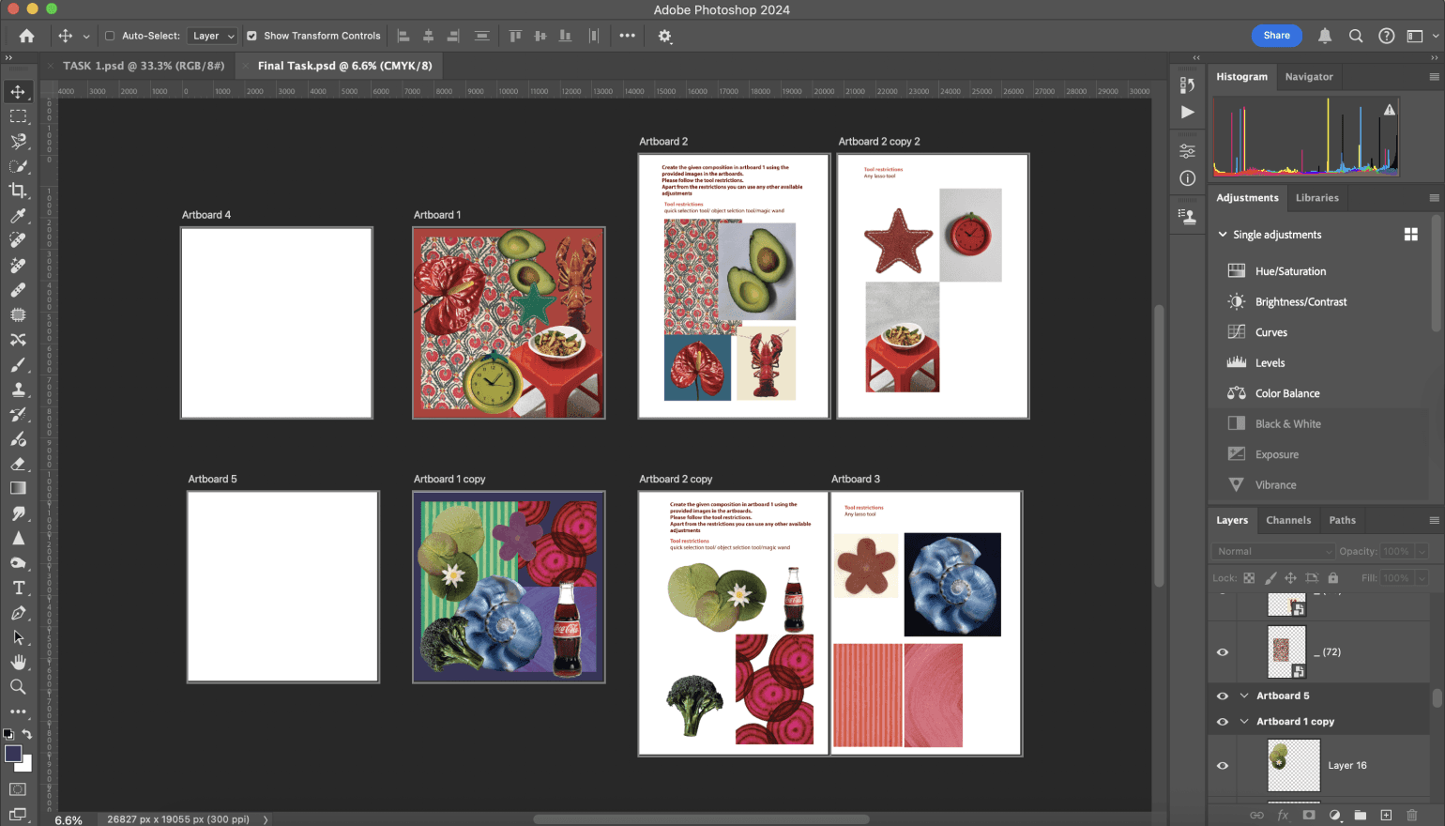Screen dimensions: 1445x826
Task: Select the Gradient tool
Action: click(x=18, y=488)
